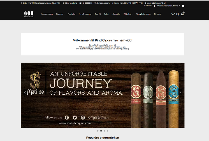This screenshot has width=209, height=141.
Task: Advance banner with the next arrow
Action: click(180, 92)
